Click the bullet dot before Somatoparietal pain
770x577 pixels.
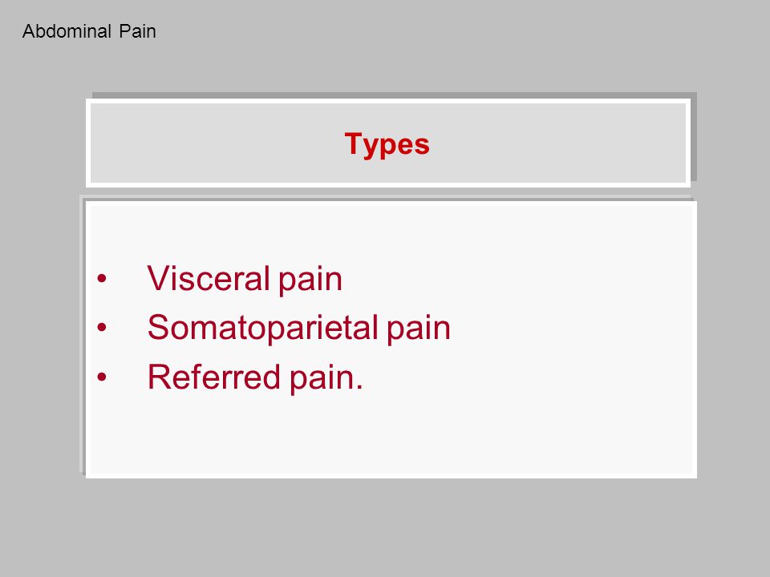point(102,327)
